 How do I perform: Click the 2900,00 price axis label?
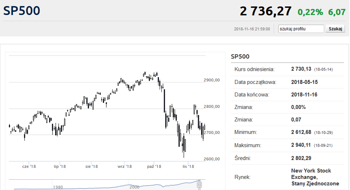(x=212, y=80)
